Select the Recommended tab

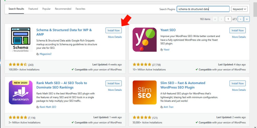(63, 9)
